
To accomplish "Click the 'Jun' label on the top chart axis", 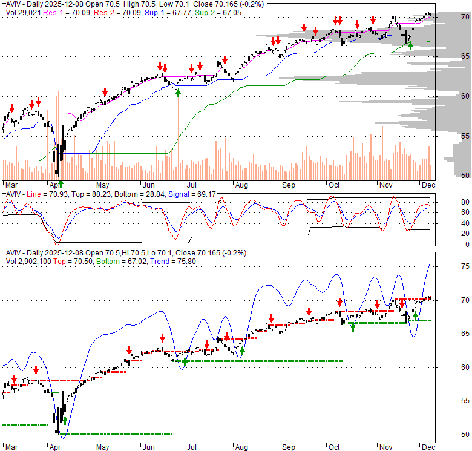I will (x=149, y=185).
